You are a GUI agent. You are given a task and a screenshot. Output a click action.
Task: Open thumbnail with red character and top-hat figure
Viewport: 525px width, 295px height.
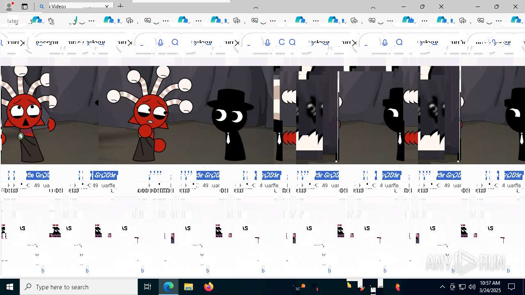[186, 115]
